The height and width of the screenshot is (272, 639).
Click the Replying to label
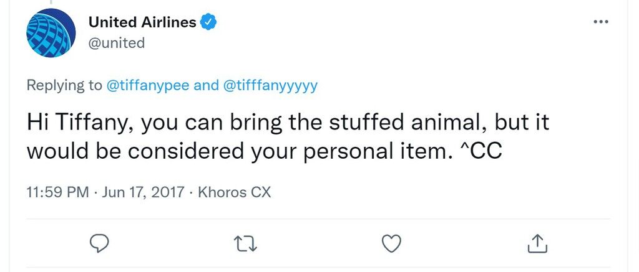(x=64, y=86)
